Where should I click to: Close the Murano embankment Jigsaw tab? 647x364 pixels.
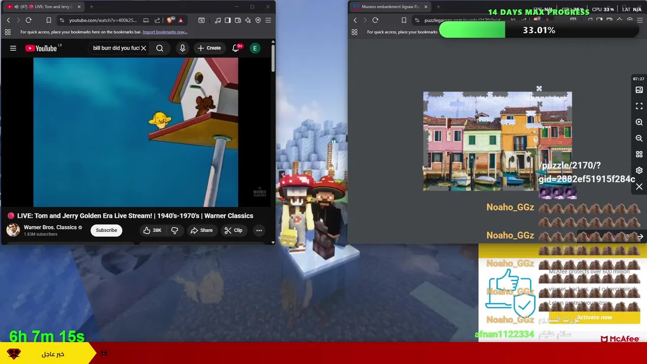(x=426, y=7)
